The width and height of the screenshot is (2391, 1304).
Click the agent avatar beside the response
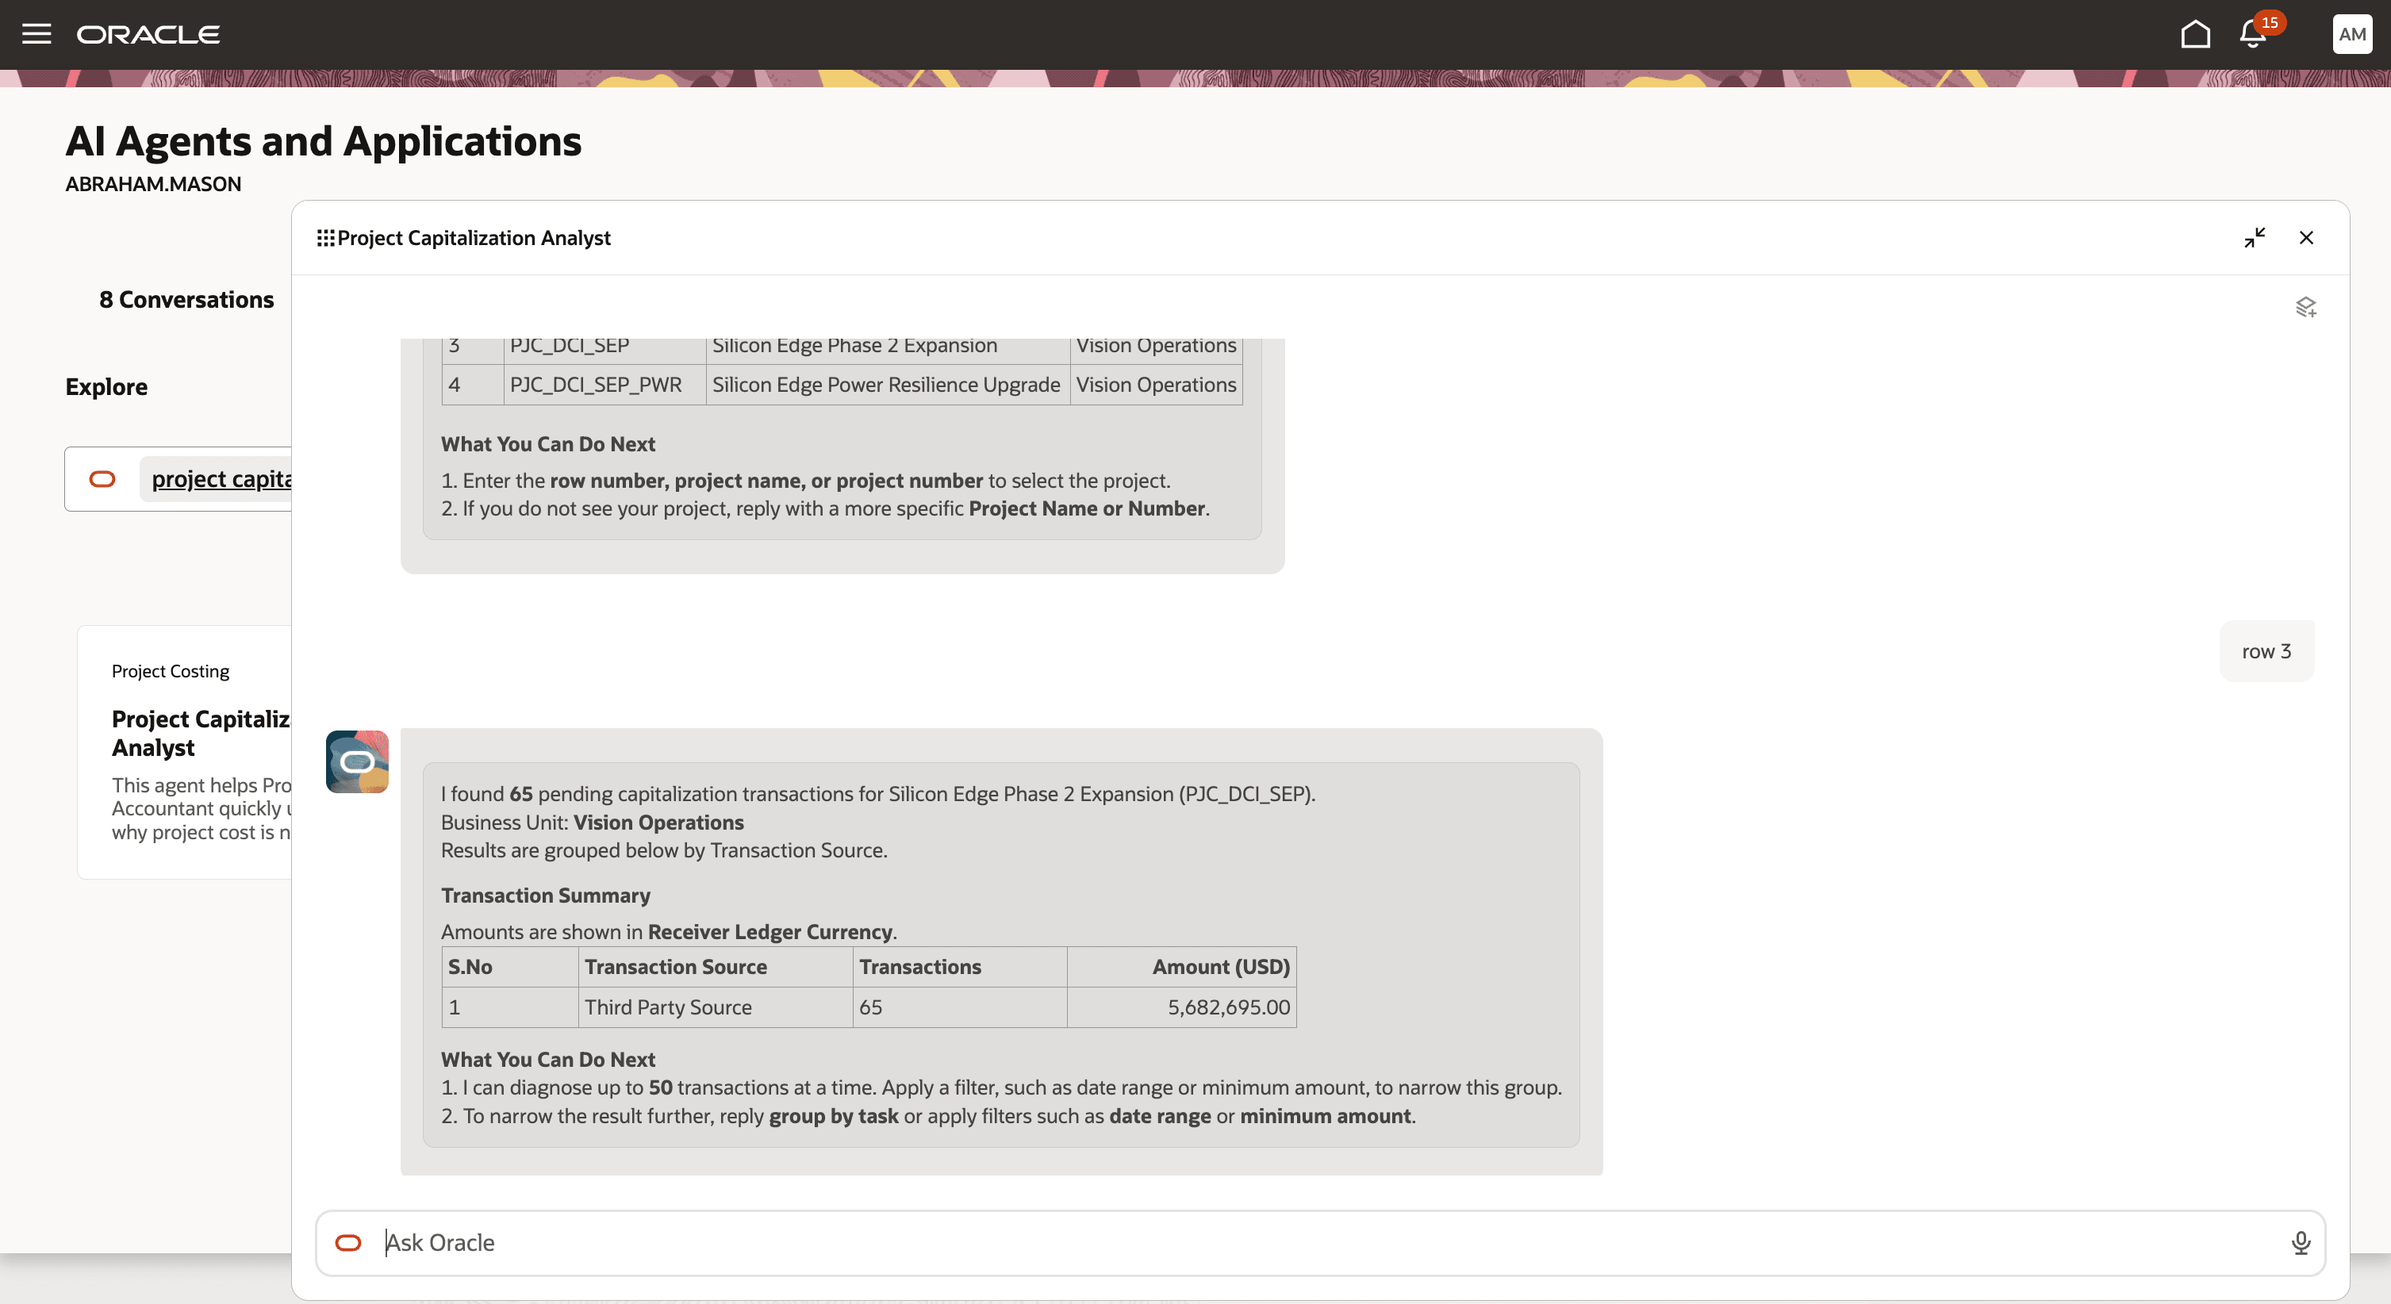pyautogui.click(x=357, y=762)
